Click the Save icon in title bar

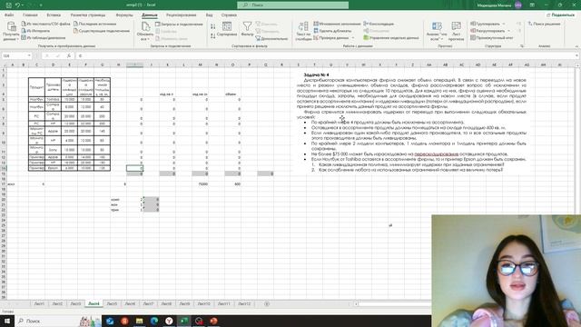pos(9,5)
